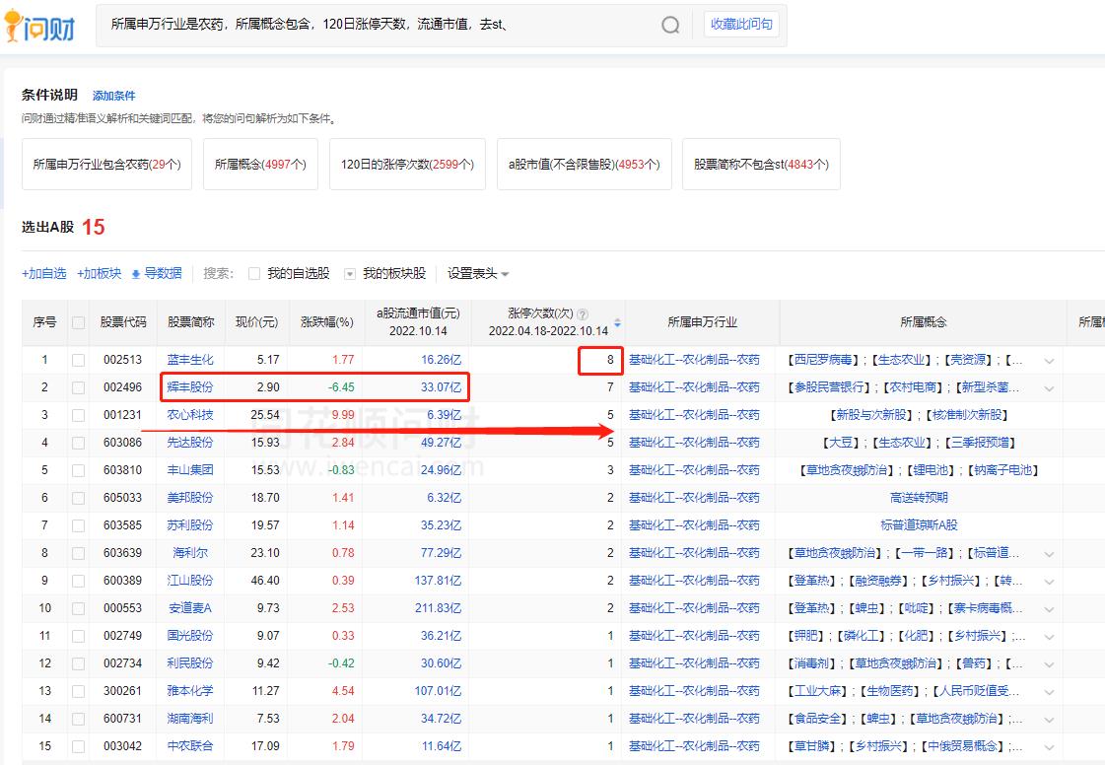
Task: Click the +加自选 link
Action: click(x=43, y=274)
